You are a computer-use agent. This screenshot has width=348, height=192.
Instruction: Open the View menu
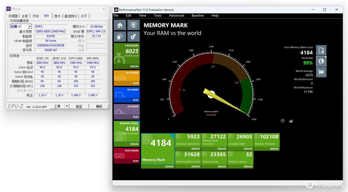click(142, 15)
